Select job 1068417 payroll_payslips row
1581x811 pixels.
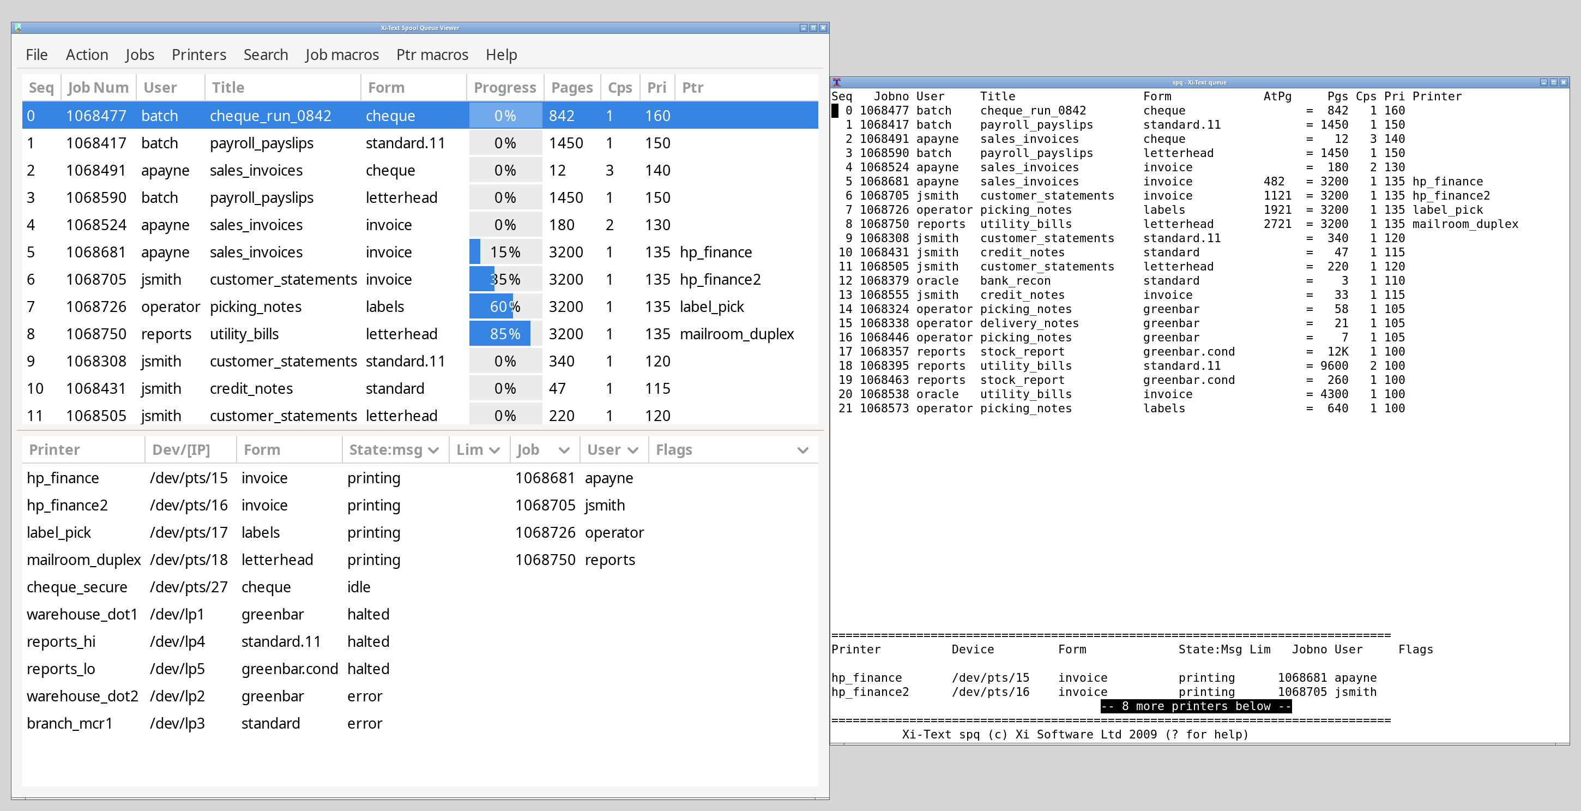tap(420, 143)
